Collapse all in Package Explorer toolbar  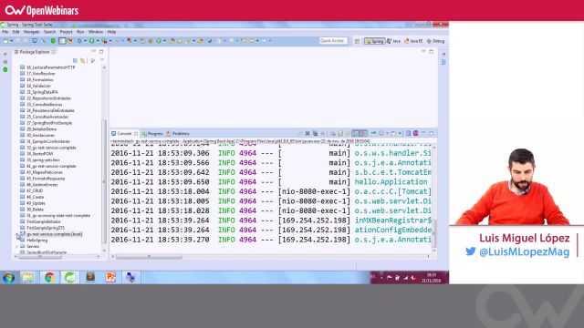tap(75, 60)
